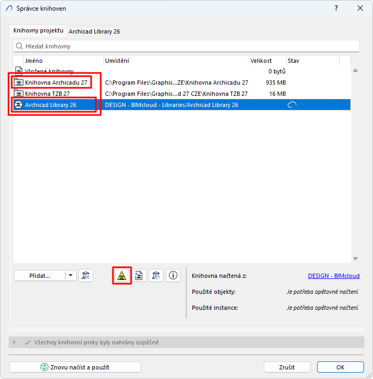Click the Přidat... button

[39, 276]
